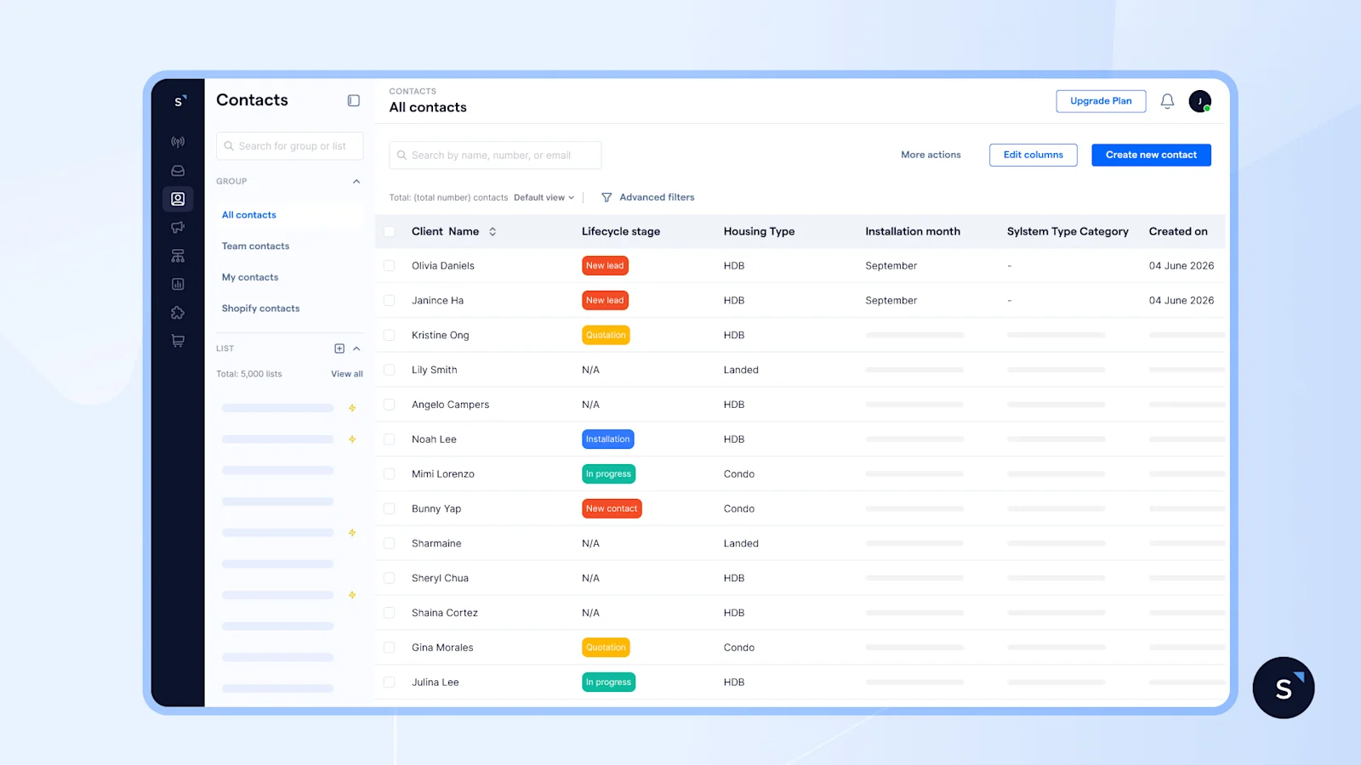The height and width of the screenshot is (765, 1361).
Task: Open the floating S chat widget
Action: (x=1284, y=688)
